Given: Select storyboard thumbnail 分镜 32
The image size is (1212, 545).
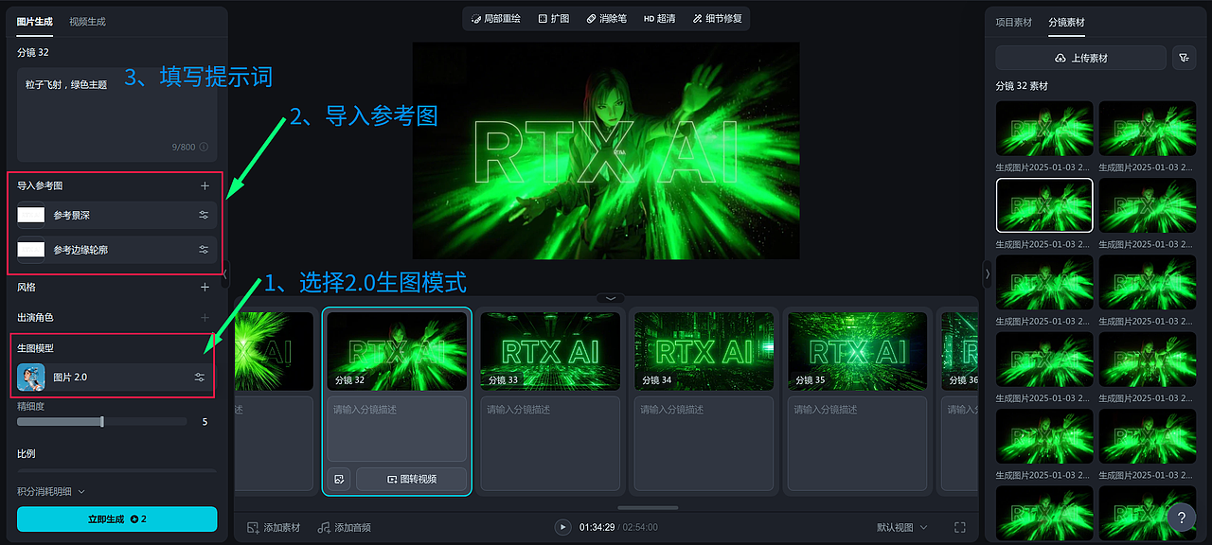Looking at the screenshot, I should (397, 351).
